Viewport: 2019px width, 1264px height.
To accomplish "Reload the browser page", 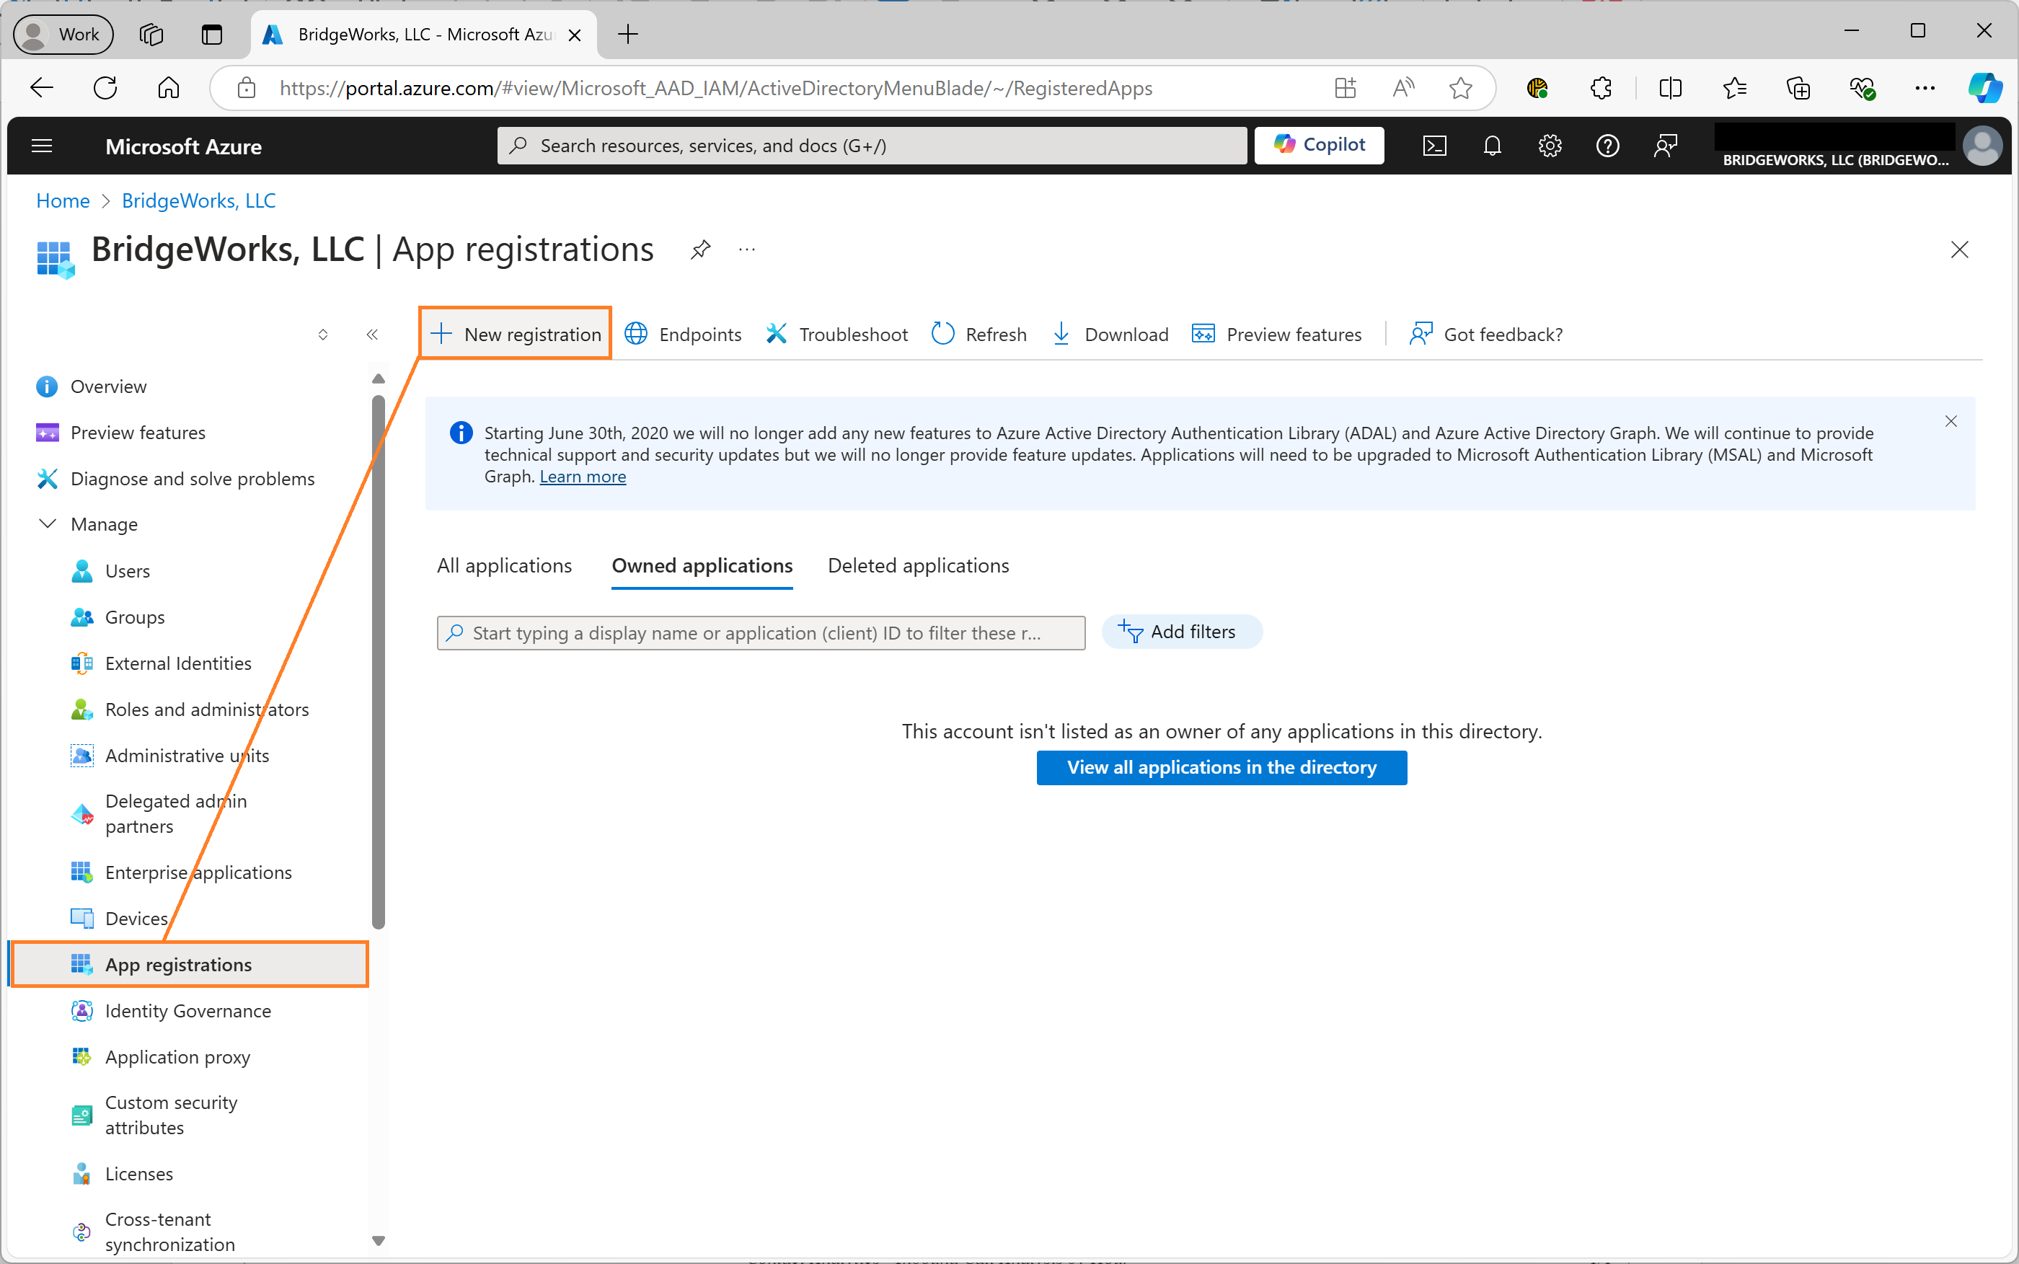I will [105, 88].
